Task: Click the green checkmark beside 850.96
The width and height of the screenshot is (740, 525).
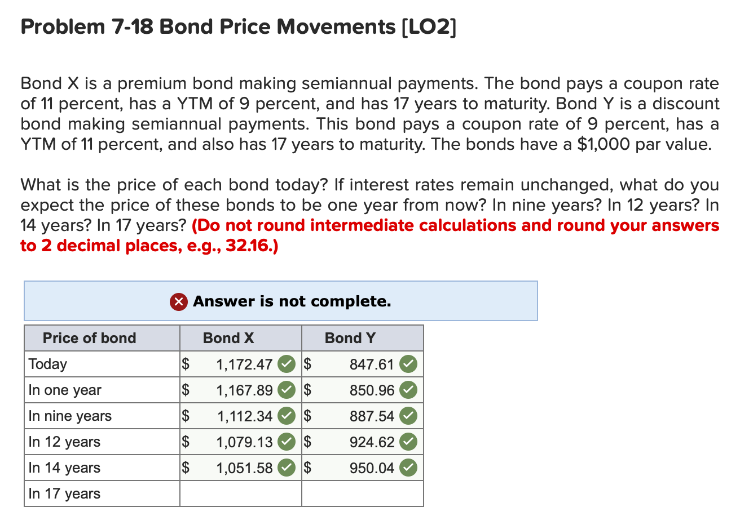Action: tap(409, 390)
